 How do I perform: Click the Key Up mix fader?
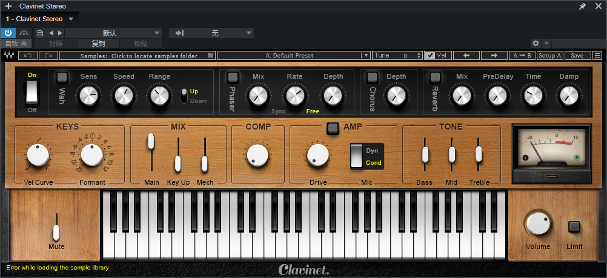[x=177, y=164]
